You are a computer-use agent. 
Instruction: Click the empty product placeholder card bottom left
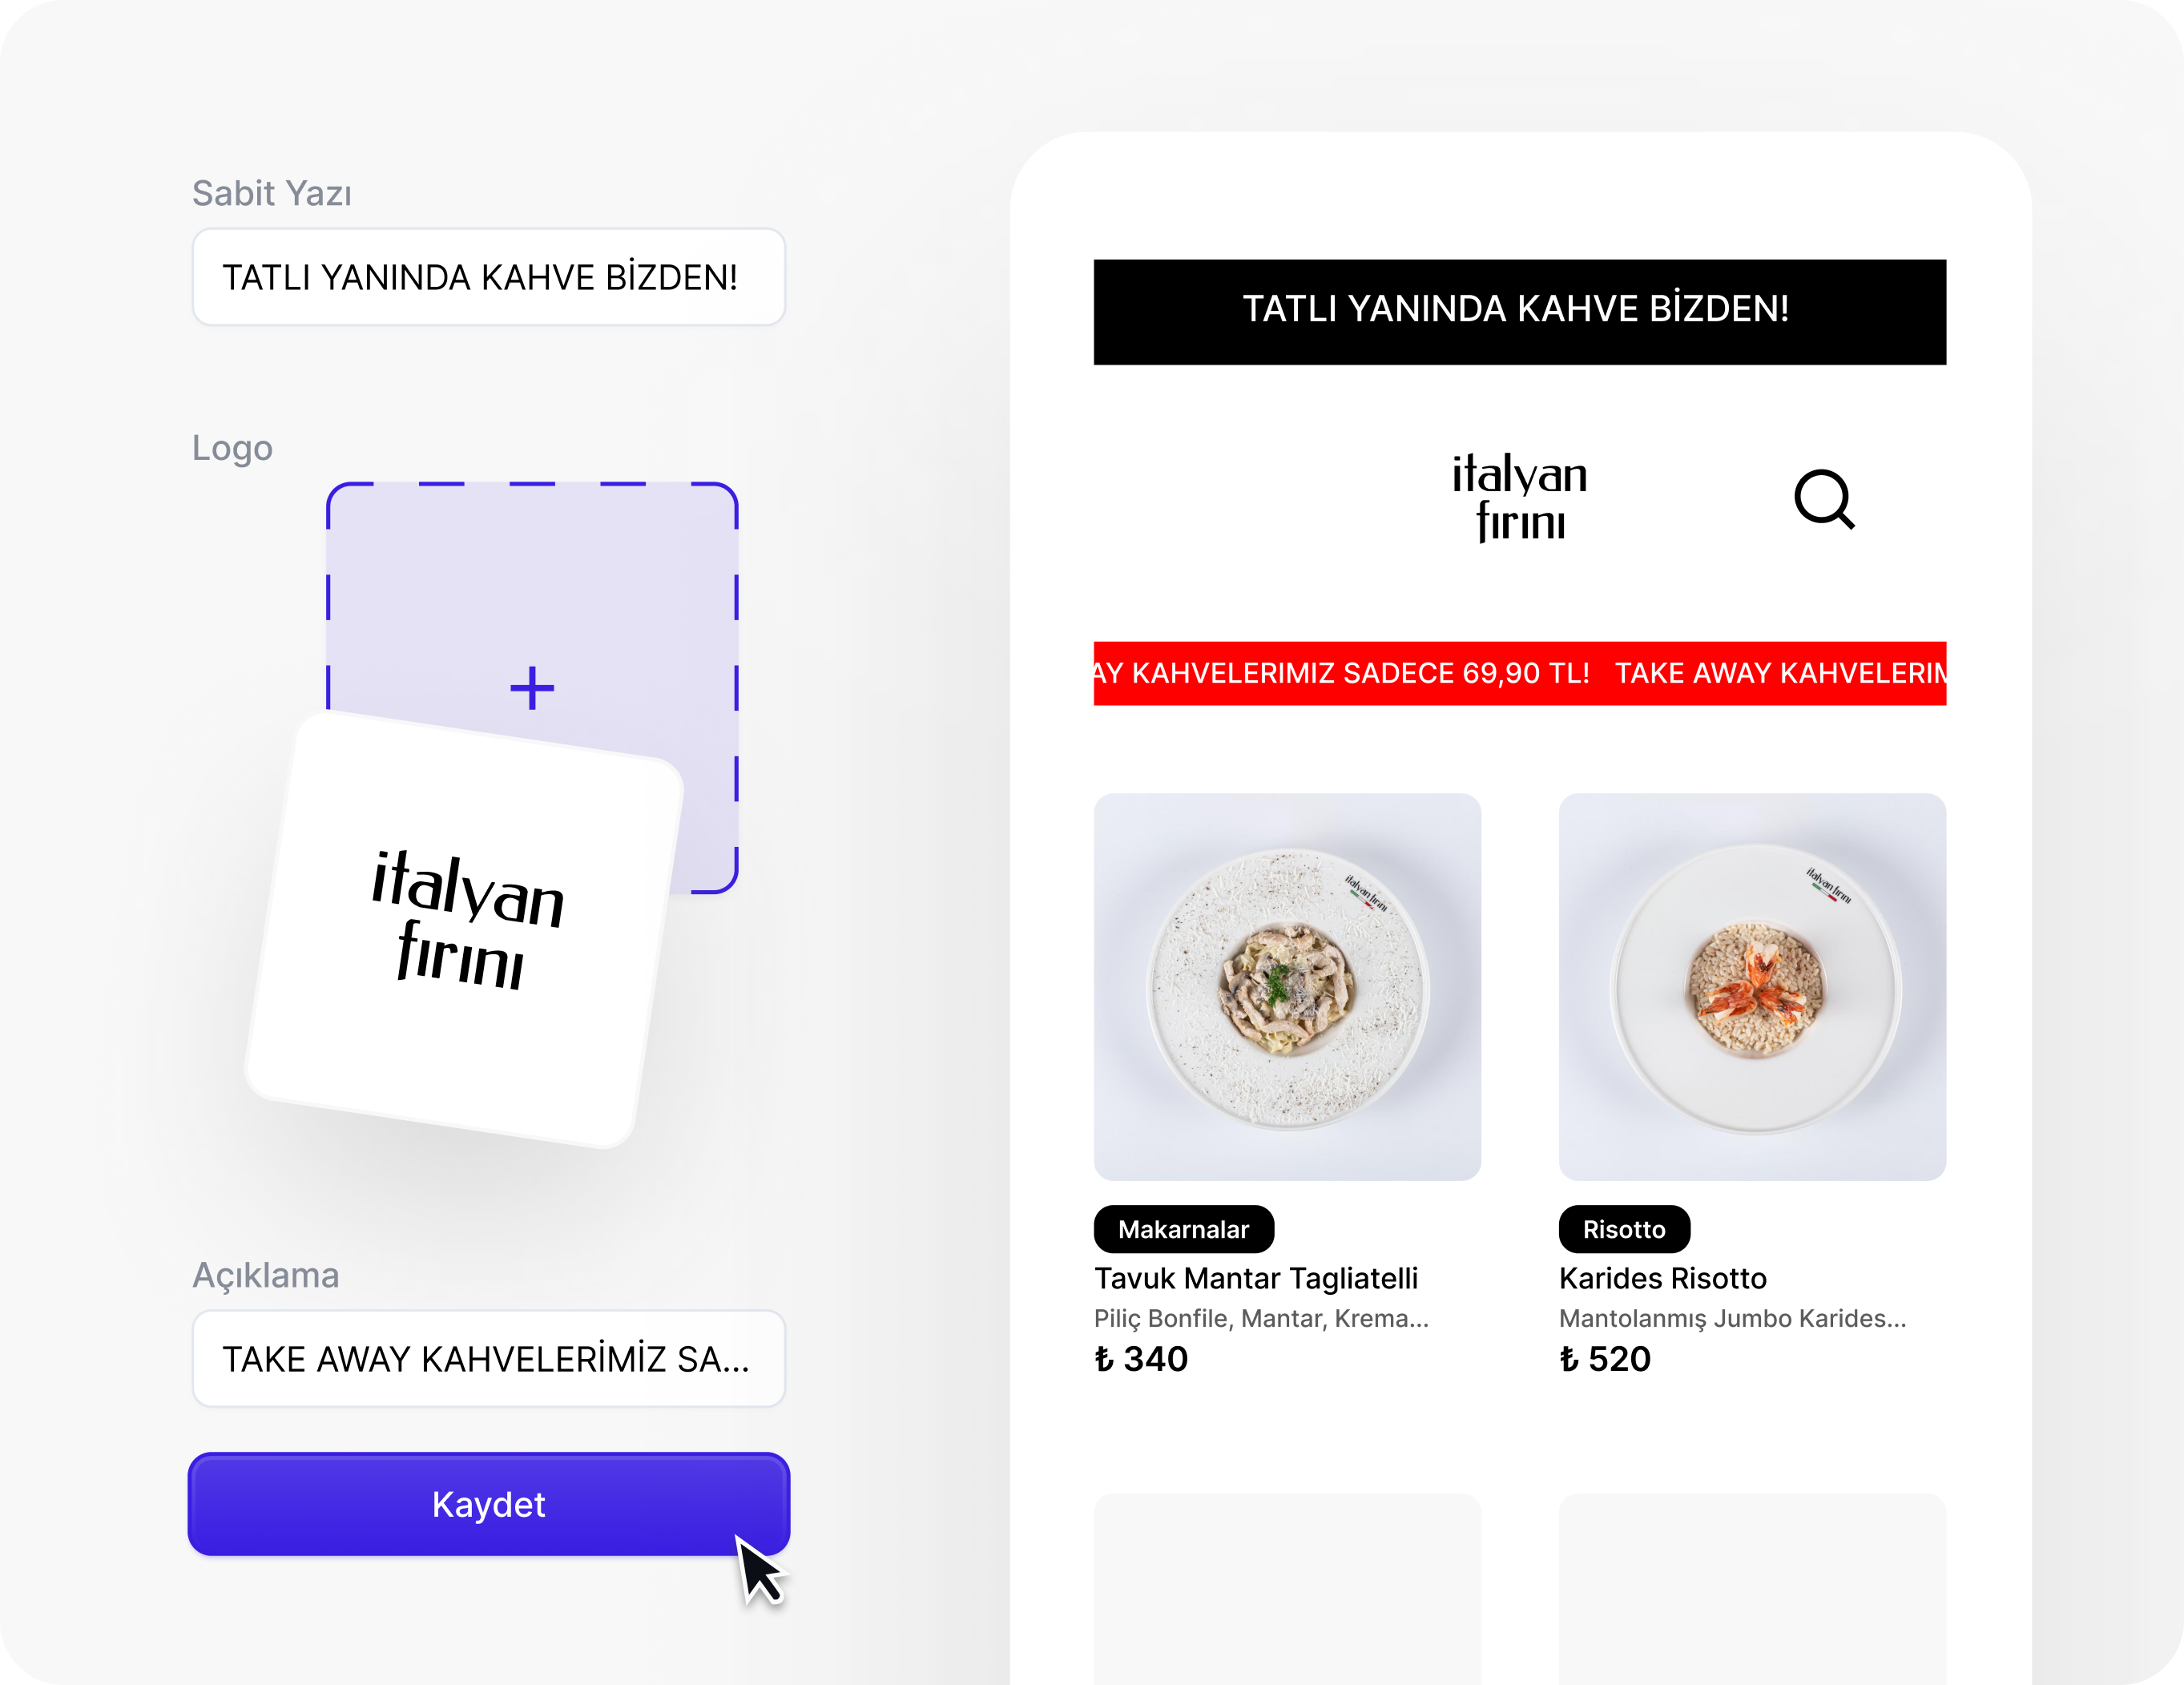pos(1287,1589)
